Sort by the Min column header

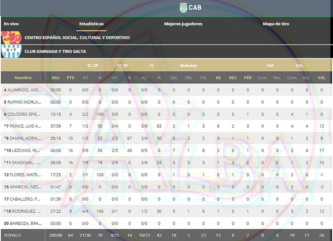pyautogui.click(x=56, y=78)
